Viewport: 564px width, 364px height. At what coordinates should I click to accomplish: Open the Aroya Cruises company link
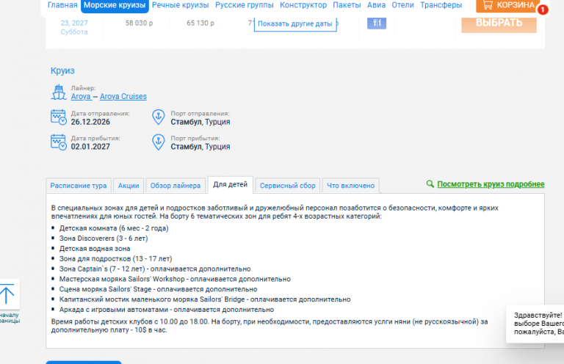point(123,96)
